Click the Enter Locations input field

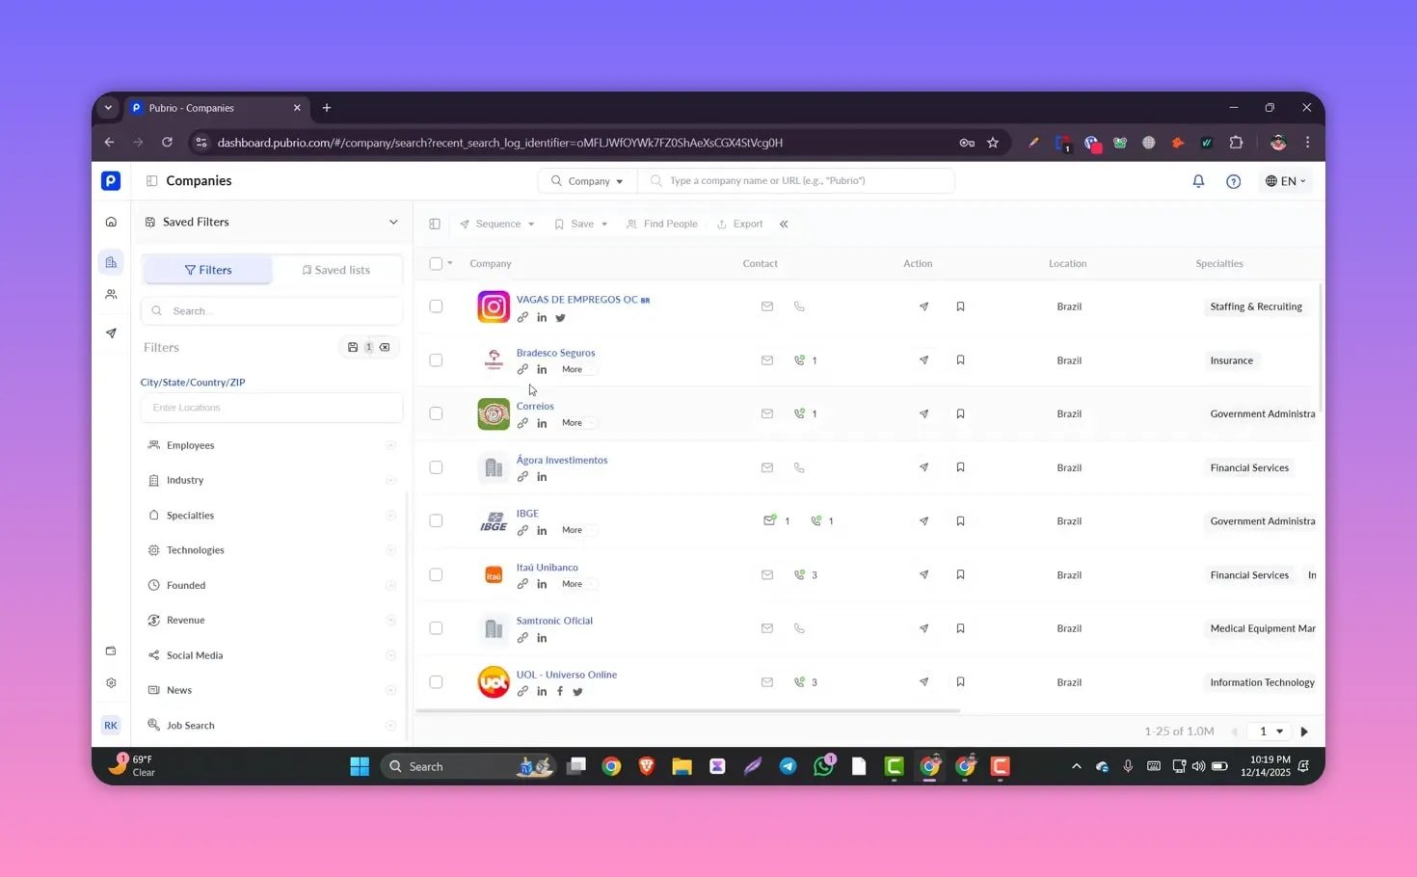pos(272,408)
